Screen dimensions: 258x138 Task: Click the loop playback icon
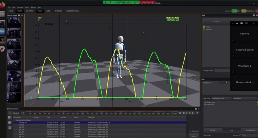[197, 113]
